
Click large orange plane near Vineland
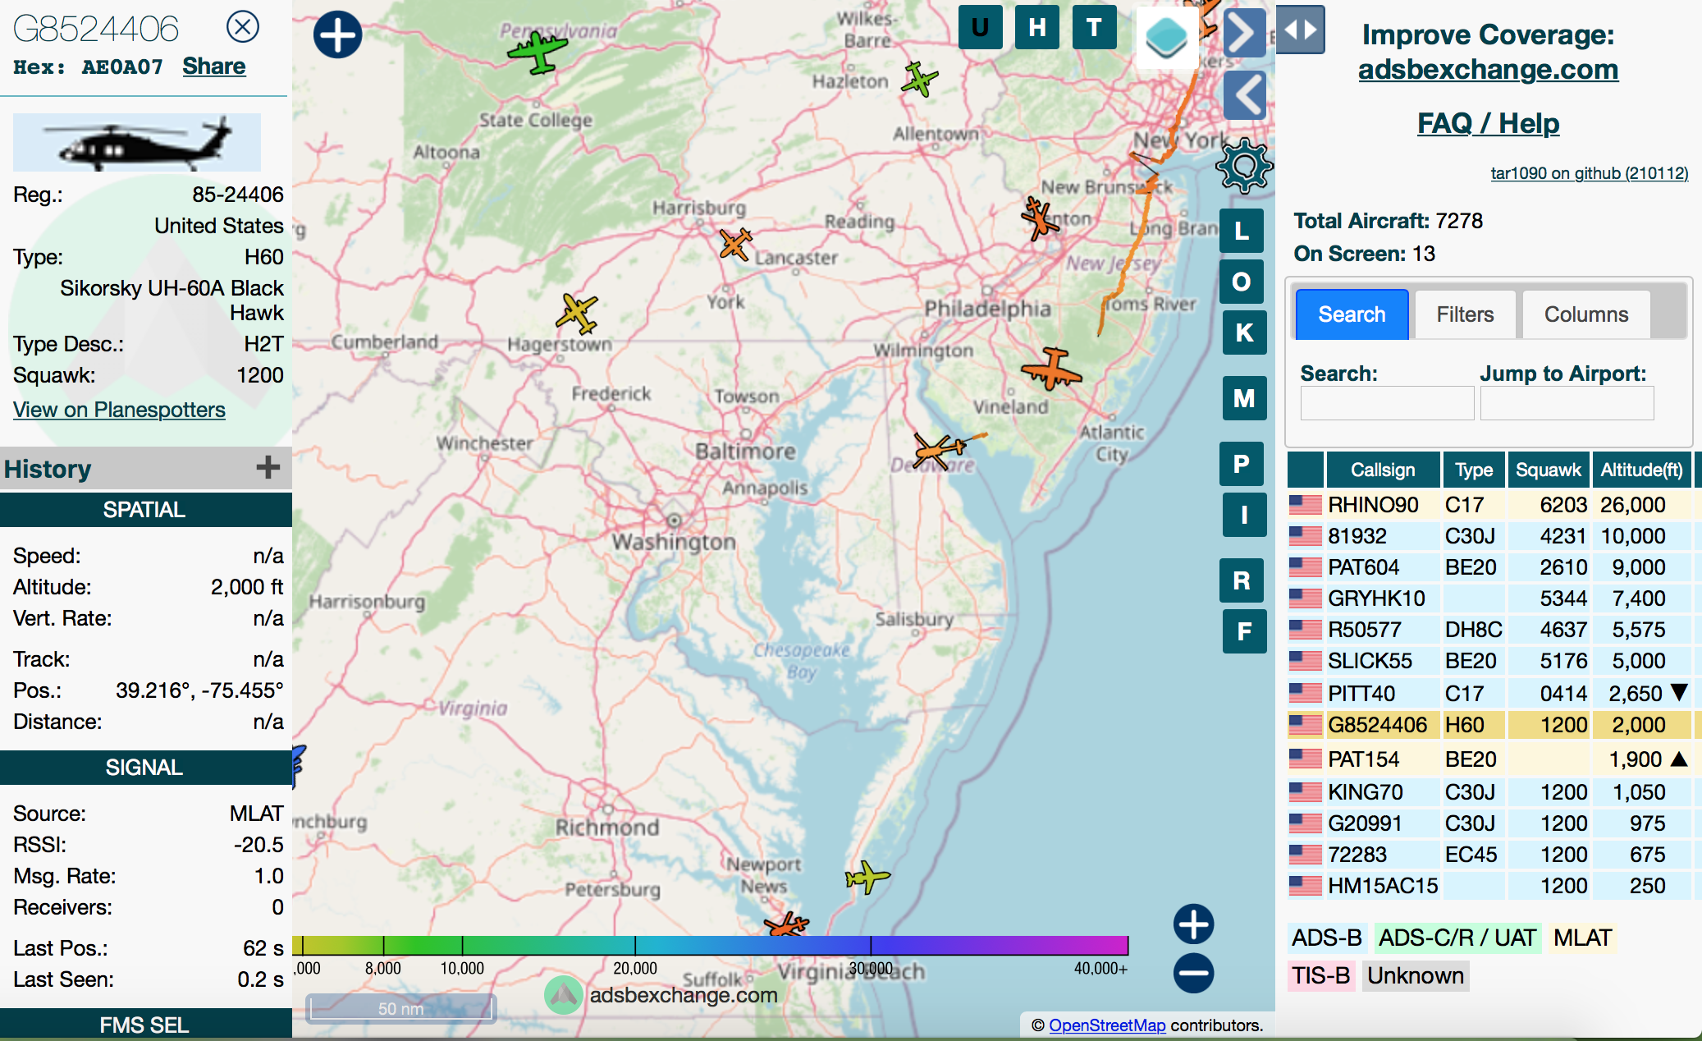(1051, 369)
